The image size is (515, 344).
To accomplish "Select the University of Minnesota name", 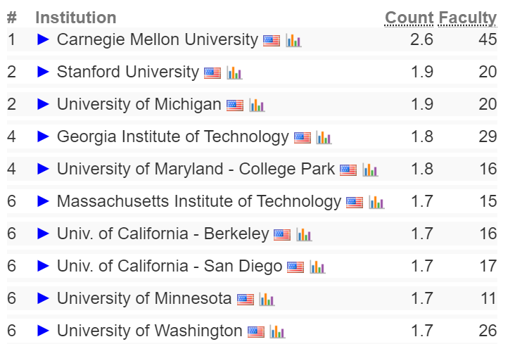I will pos(144,298).
